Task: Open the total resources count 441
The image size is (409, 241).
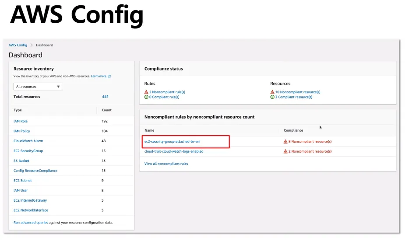Action: pos(106,97)
